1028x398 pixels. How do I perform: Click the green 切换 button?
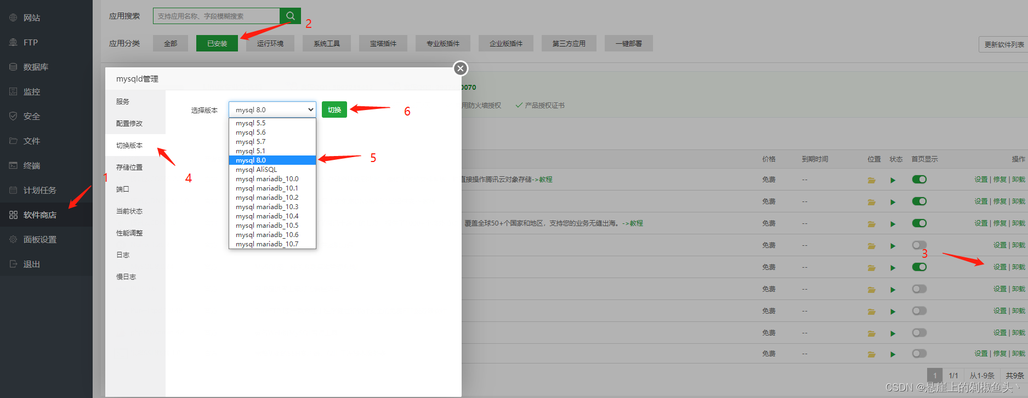coord(334,109)
